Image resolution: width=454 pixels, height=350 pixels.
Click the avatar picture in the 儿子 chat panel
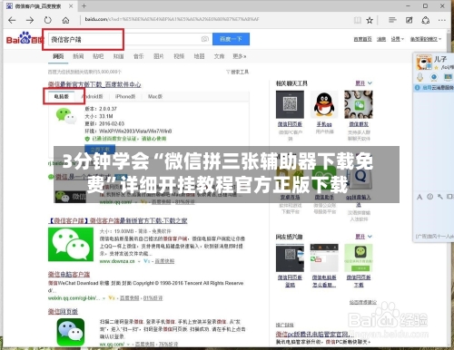(x=423, y=63)
